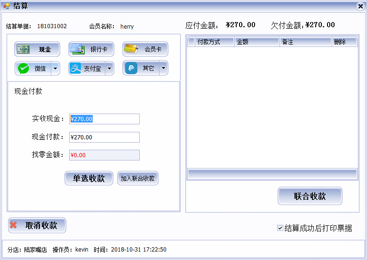The width and height of the screenshot is (367, 260).
Task: Pick the WeChat (微信) payment icon
Action: pos(24,69)
